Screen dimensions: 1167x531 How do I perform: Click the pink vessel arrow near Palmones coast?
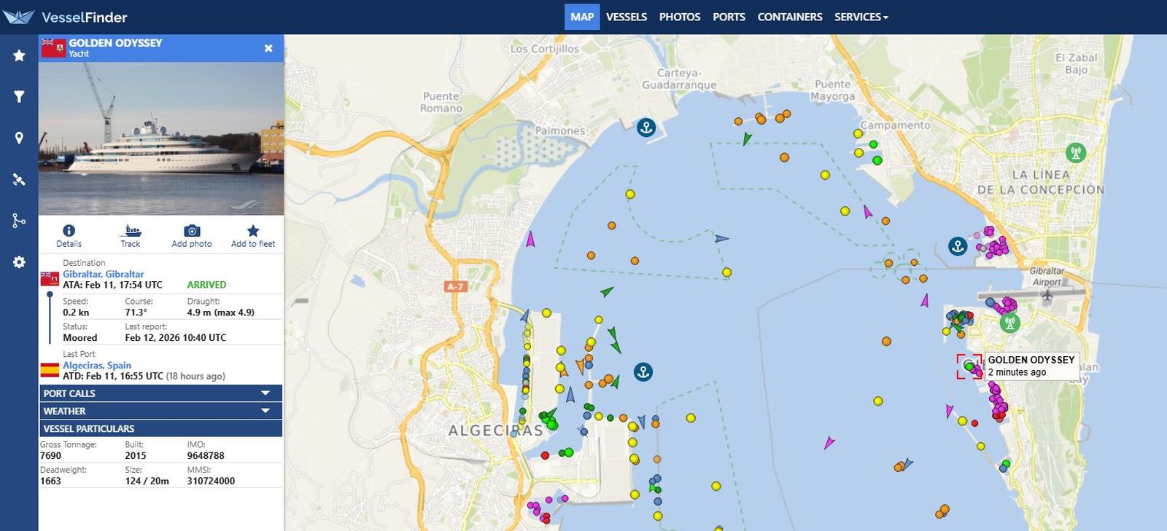point(531,239)
